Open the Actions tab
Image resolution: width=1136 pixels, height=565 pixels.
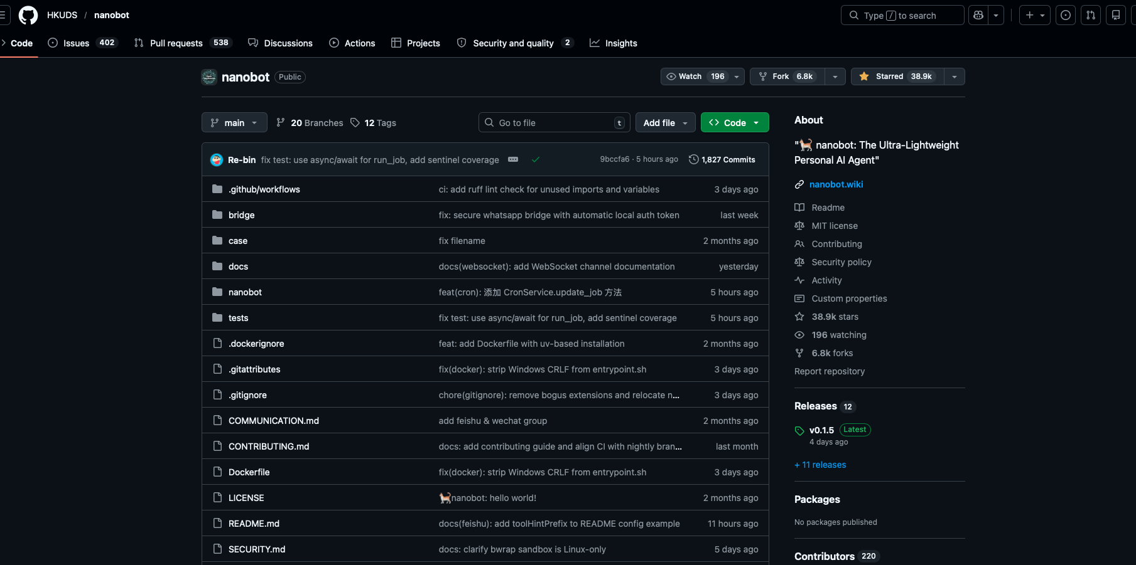click(352, 43)
